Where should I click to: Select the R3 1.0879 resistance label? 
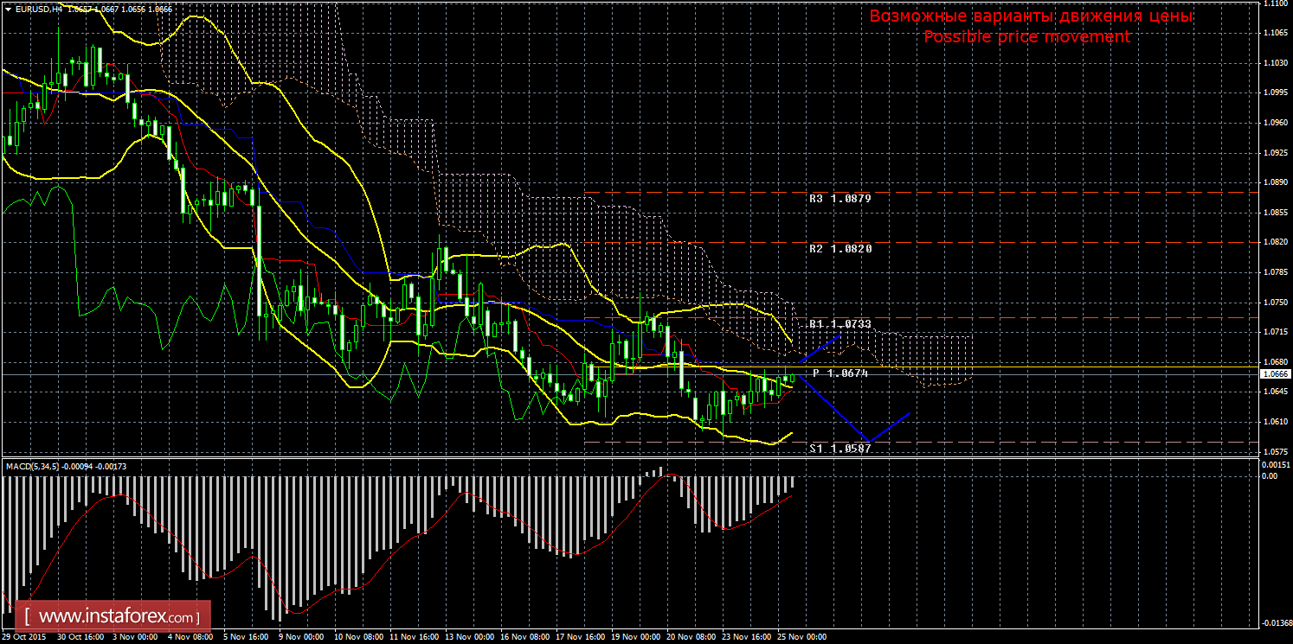click(839, 199)
